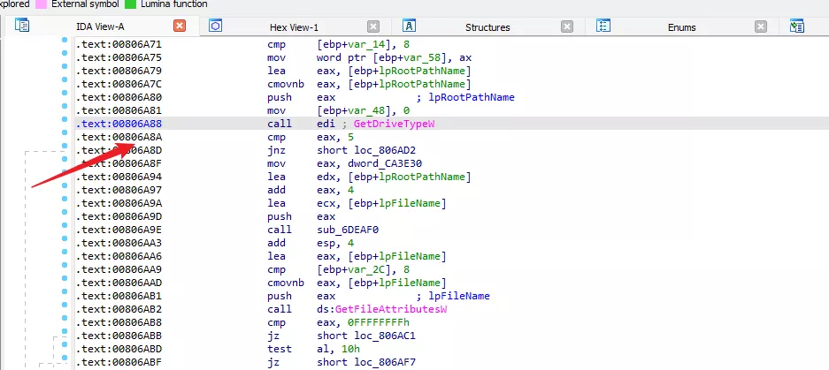This screenshot has width=829, height=370.
Task: Click the Enums tab icon
Action: 603,26
